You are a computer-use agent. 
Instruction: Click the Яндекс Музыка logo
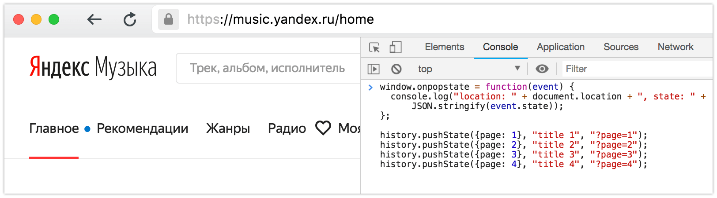(93, 67)
